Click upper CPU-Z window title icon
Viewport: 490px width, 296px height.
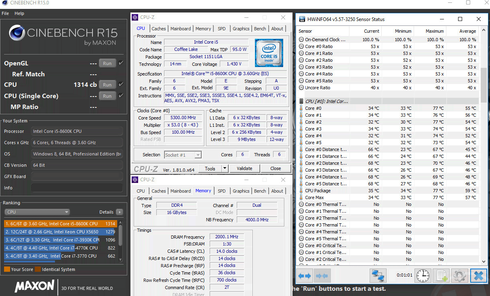[135, 17]
